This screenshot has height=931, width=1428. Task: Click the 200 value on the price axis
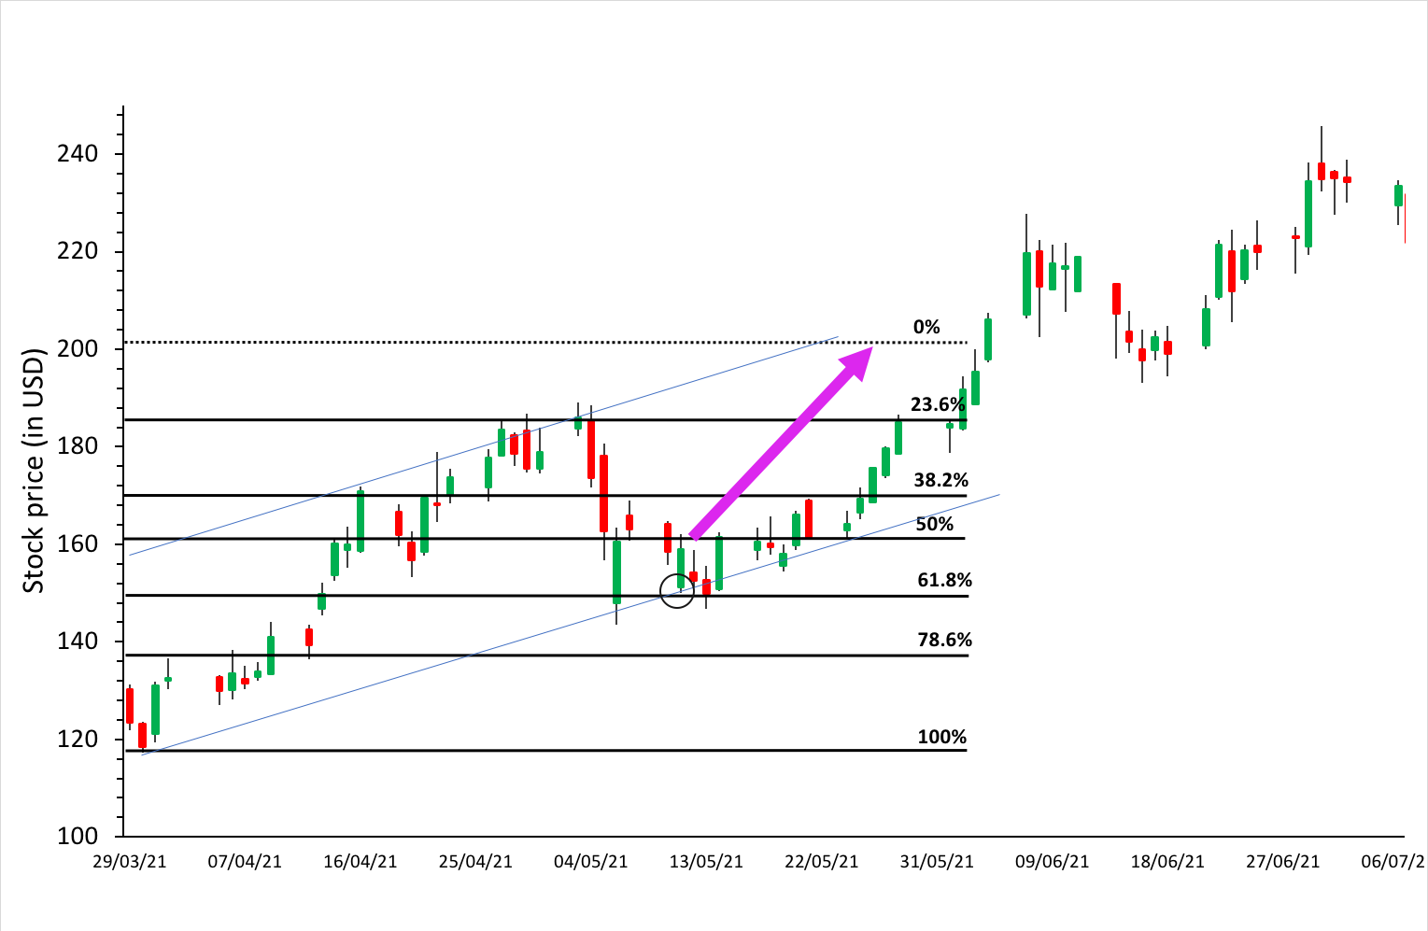tap(77, 349)
